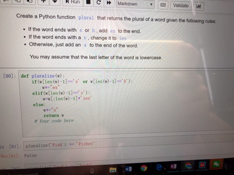
Task: Click the [80] cell prompt label
Action: tap(9, 76)
